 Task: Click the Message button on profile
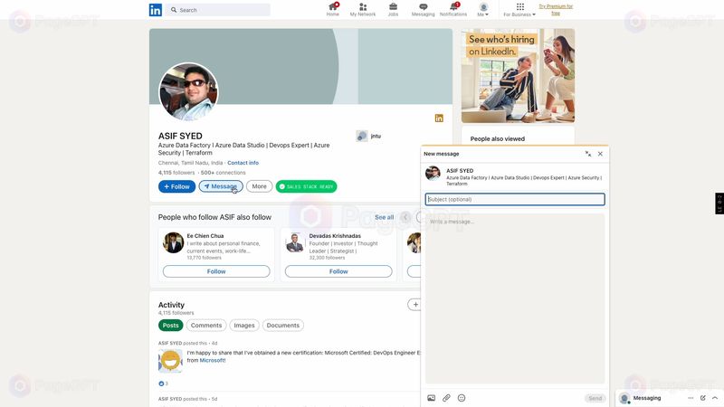click(221, 186)
